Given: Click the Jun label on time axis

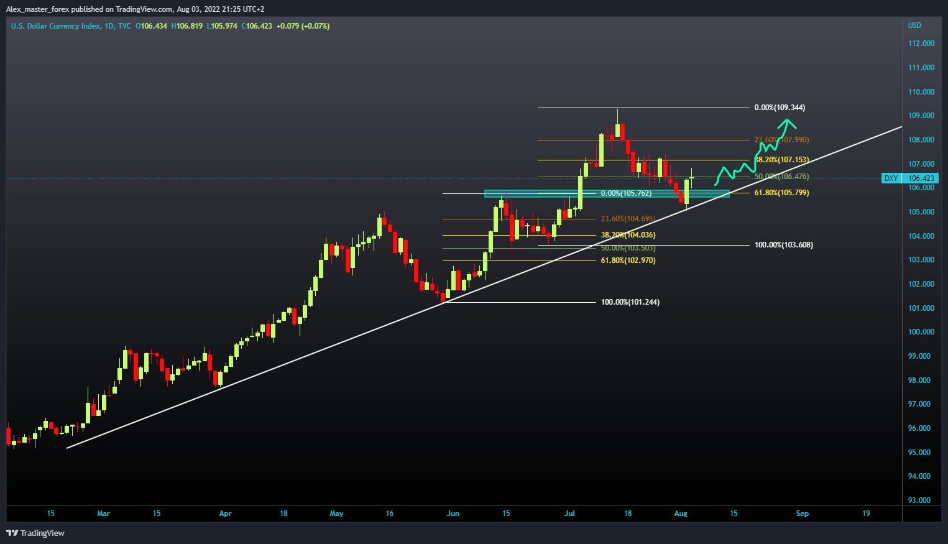Looking at the screenshot, I should click(453, 514).
